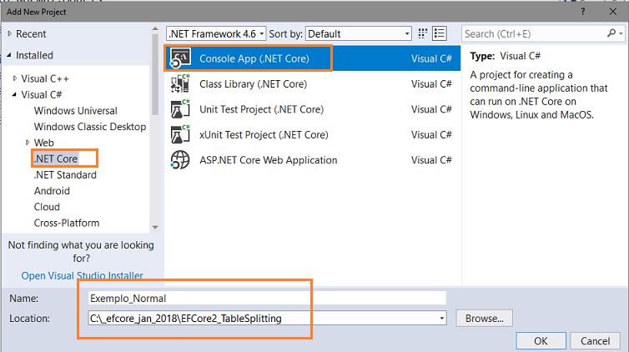Select the Unit Test Project (.NET Core) icon
Image resolution: width=629 pixels, height=352 pixels.
coord(180,109)
